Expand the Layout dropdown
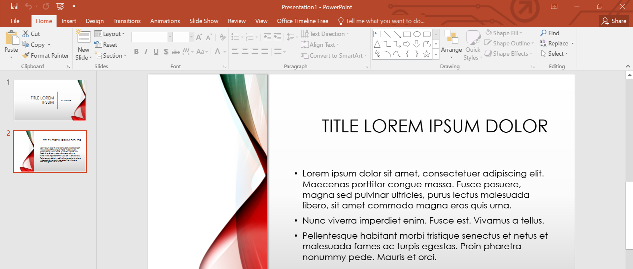Image resolution: width=633 pixels, height=269 pixels. (x=110, y=34)
